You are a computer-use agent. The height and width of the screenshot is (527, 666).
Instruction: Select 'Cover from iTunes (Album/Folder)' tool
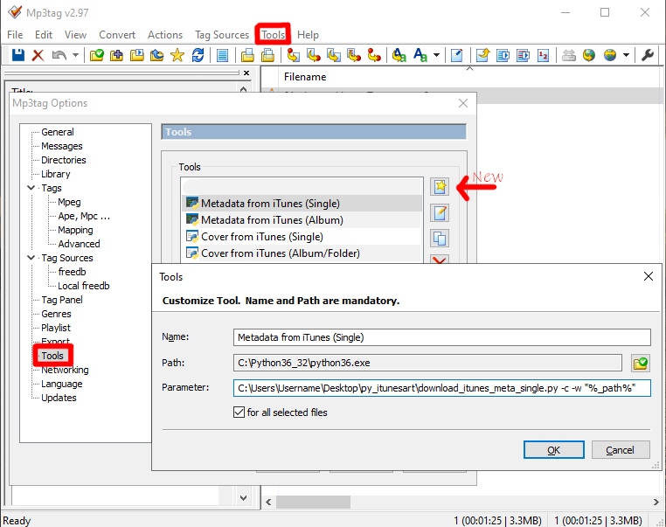point(302,253)
